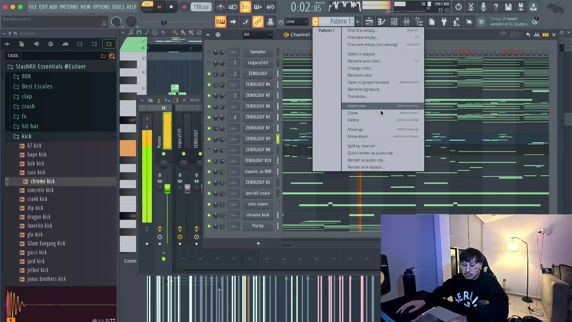
Task: Click the piano roll wrench tool icon
Action: click(131, 33)
